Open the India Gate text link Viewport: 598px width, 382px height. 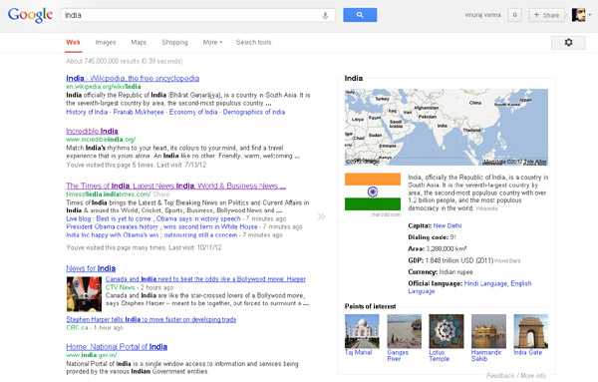[528, 353]
